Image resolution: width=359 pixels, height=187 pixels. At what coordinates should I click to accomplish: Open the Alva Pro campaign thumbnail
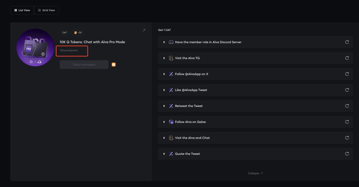coord(35,47)
